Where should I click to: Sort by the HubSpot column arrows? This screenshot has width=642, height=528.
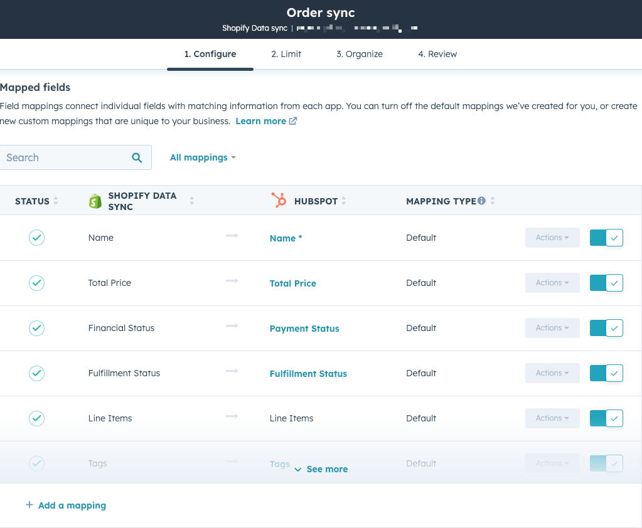click(x=344, y=201)
